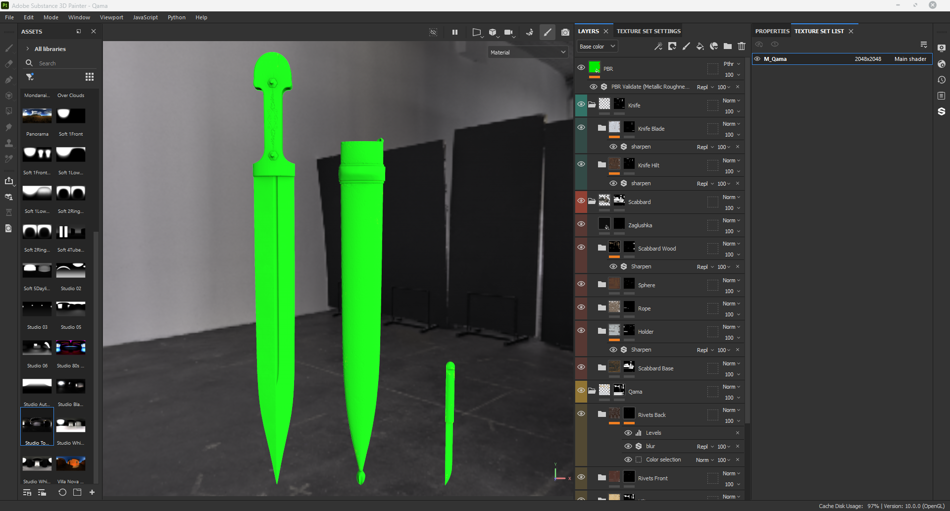Open the Python menu
The height and width of the screenshot is (511, 950).
pos(177,17)
